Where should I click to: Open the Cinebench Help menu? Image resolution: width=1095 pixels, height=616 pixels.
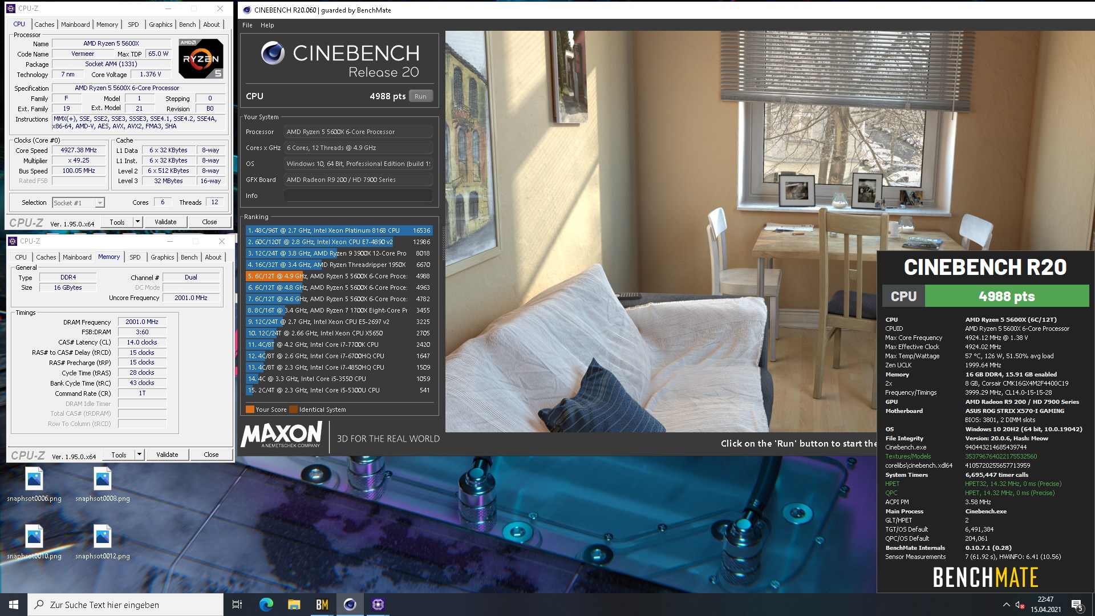point(267,25)
